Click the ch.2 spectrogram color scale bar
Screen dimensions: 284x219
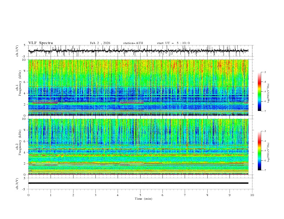coord(259,151)
